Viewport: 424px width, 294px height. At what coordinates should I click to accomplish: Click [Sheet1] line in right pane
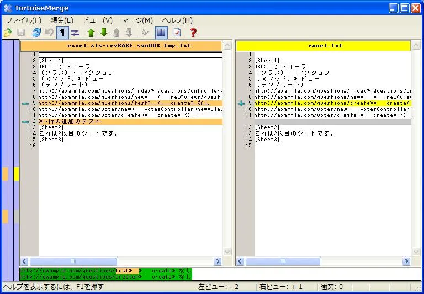click(x=267, y=61)
